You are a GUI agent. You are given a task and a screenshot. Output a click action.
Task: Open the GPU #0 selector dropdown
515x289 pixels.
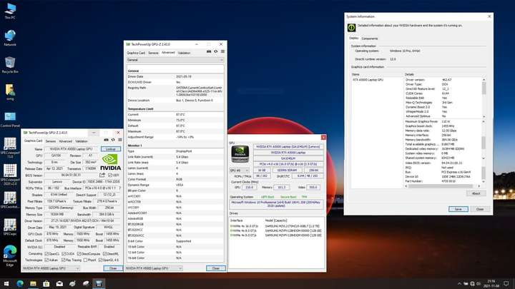tap(239, 171)
